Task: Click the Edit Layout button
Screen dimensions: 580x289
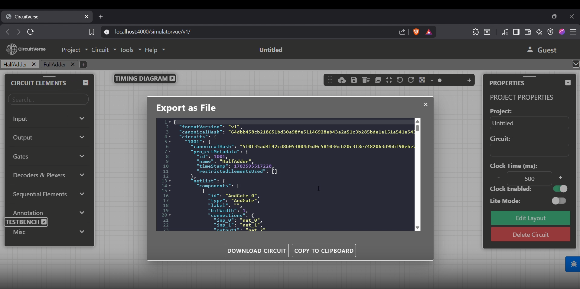Action: [x=531, y=218]
